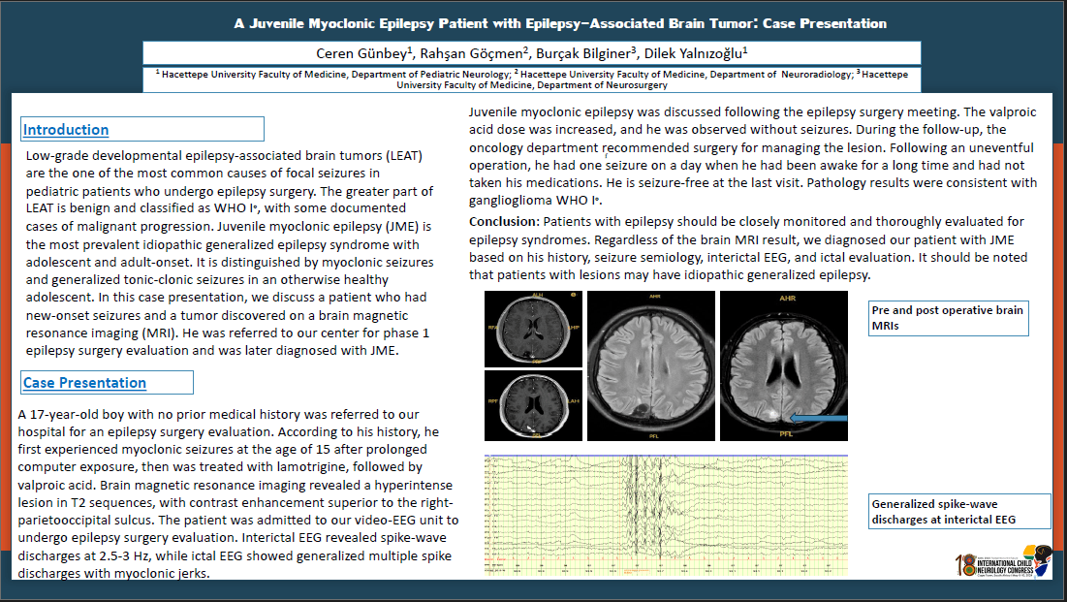The height and width of the screenshot is (602, 1067).
Task: Click the words 'LEAT is benign and classified as WHO'
Action: (x=137, y=208)
